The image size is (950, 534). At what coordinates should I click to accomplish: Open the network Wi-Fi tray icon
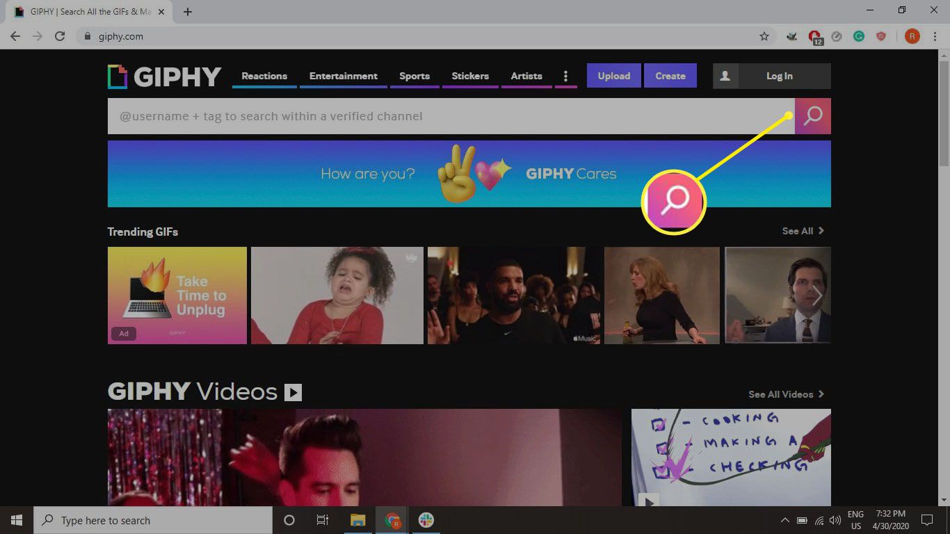[x=819, y=520]
